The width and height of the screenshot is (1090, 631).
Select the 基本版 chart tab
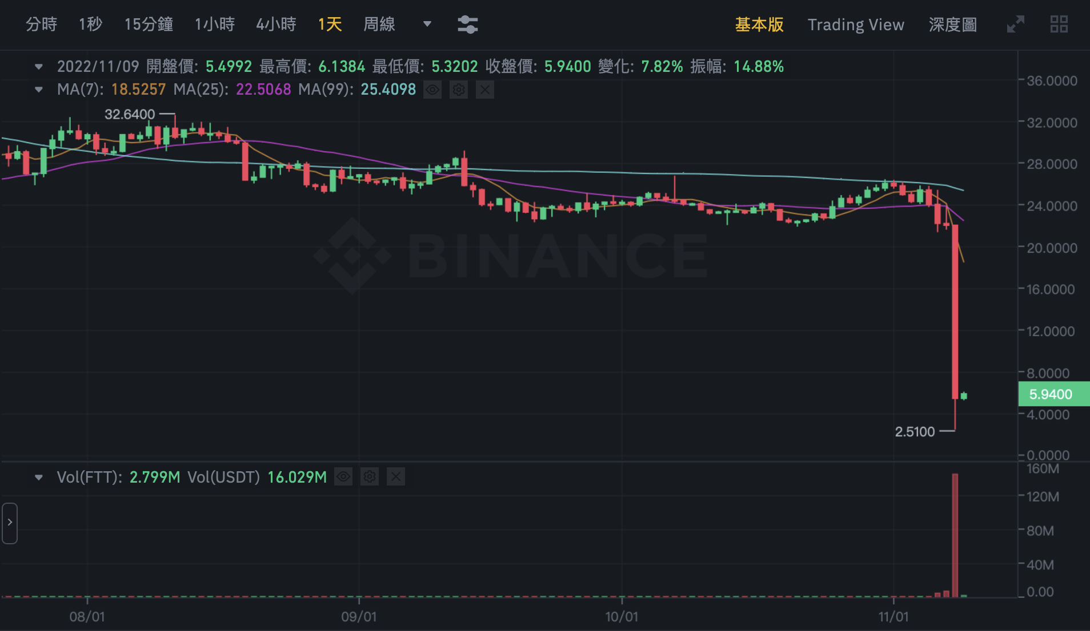pyautogui.click(x=759, y=24)
